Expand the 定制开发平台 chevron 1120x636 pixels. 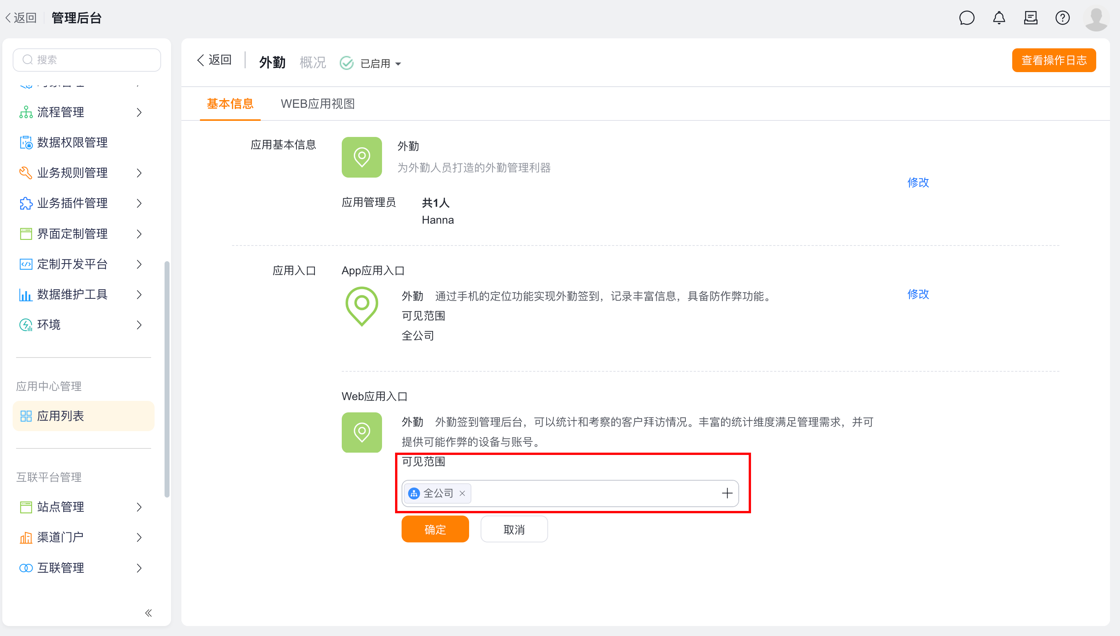point(139,264)
